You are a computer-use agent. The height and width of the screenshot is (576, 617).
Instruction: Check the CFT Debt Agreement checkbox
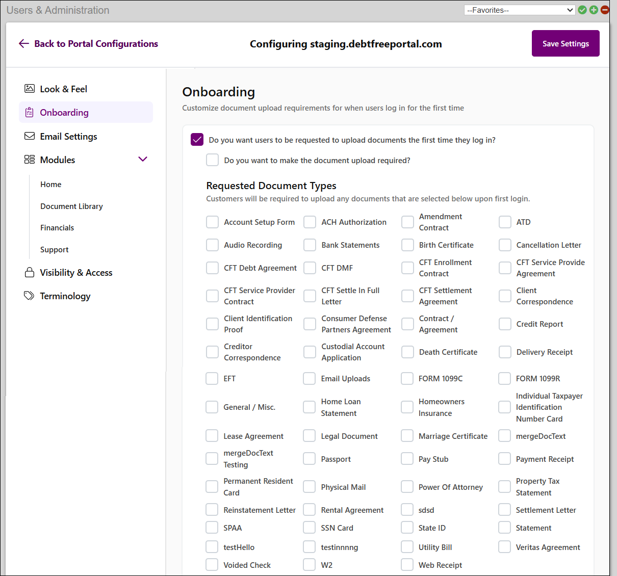[x=213, y=268]
